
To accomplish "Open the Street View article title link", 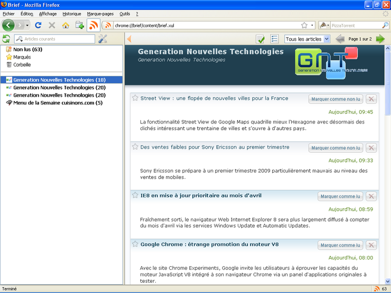I will pos(214,98).
